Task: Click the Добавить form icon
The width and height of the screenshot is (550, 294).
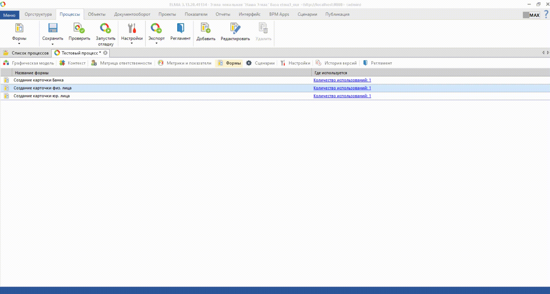Action: (206, 28)
